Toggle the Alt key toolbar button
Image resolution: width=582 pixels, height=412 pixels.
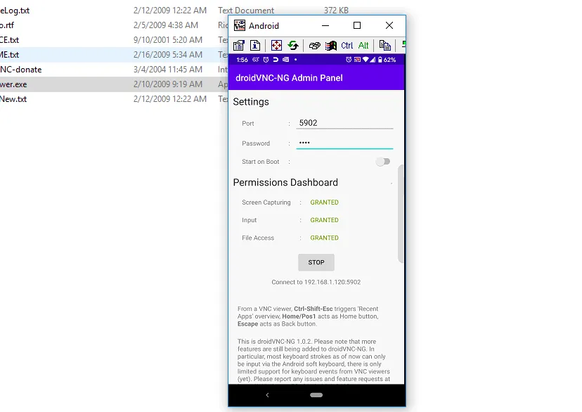pyautogui.click(x=363, y=46)
